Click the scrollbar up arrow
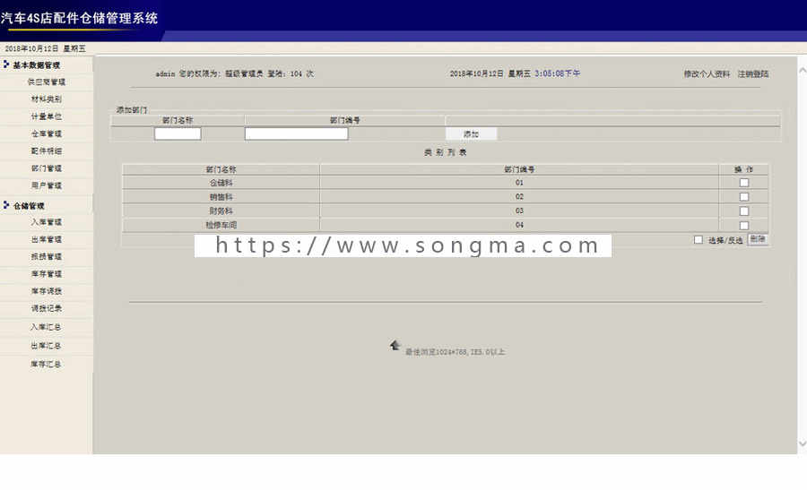 pyautogui.click(x=803, y=71)
